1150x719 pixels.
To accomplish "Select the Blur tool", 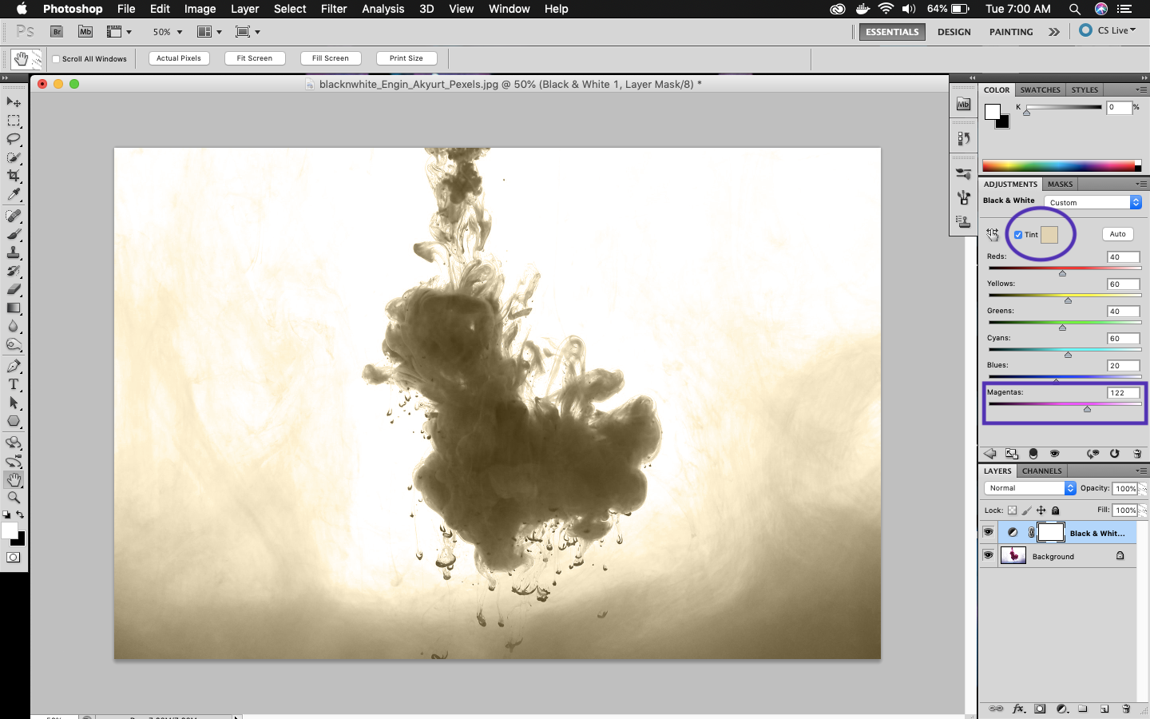I will [14, 326].
